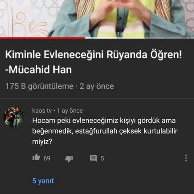
Task: Seek to the unplayed part of the progress bar
Action: coord(139,38)
